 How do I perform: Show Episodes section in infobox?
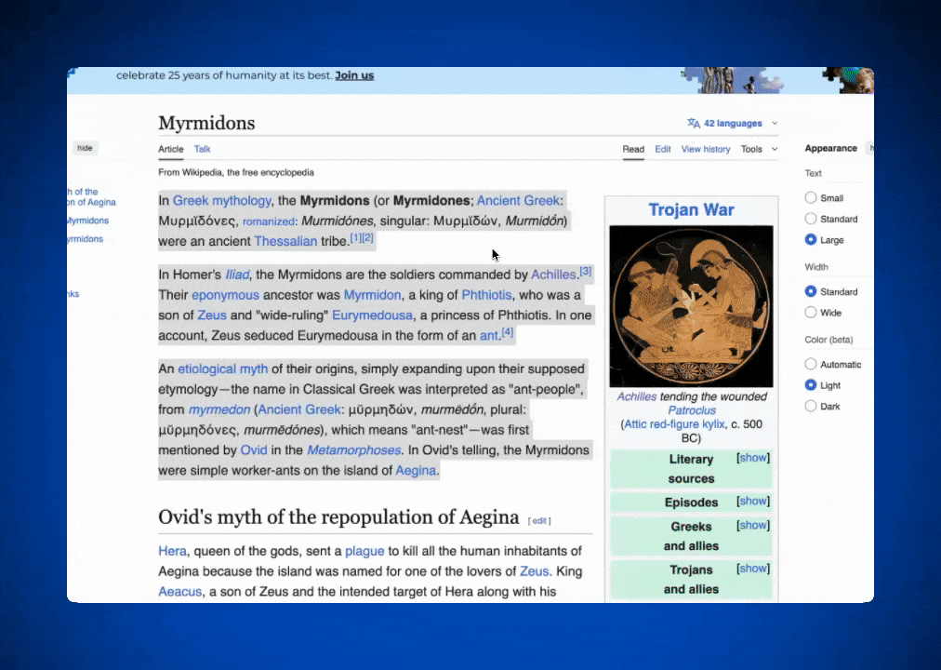coord(752,501)
